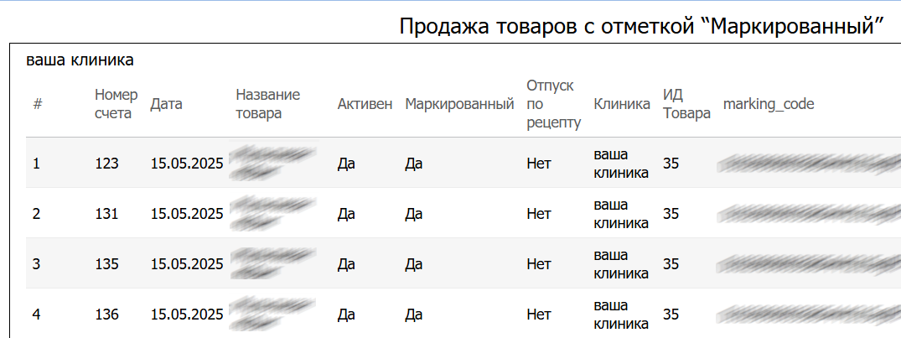The image size is (901, 338).
Task: Select invoice number 123 cell
Action: tap(106, 163)
